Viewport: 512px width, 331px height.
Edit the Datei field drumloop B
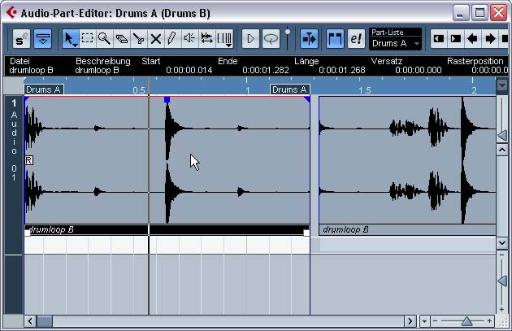coord(31,70)
